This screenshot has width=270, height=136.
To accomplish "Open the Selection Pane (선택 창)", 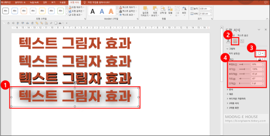I will click(163, 10).
